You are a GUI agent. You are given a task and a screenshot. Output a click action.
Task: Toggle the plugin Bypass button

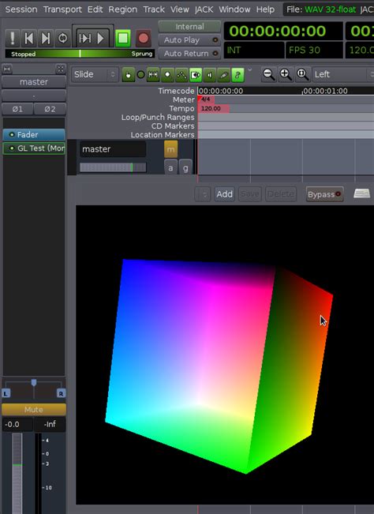coord(324,194)
